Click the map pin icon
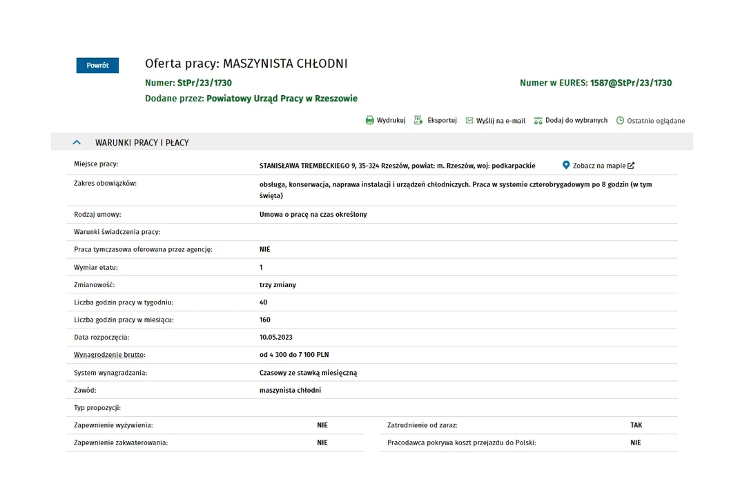Viewport: 749px width, 497px height. 566,165
